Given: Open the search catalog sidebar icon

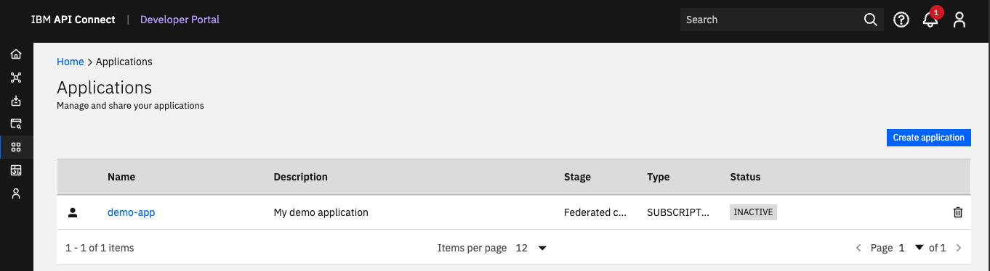Looking at the screenshot, I should tap(16, 124).
